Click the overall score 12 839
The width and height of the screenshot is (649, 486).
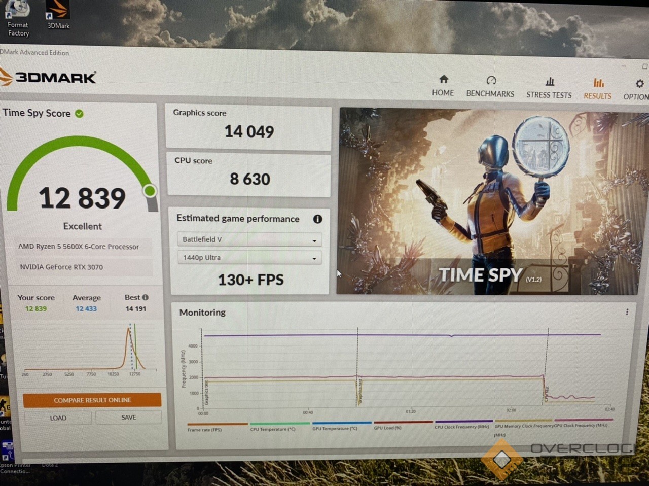(82, 198)
